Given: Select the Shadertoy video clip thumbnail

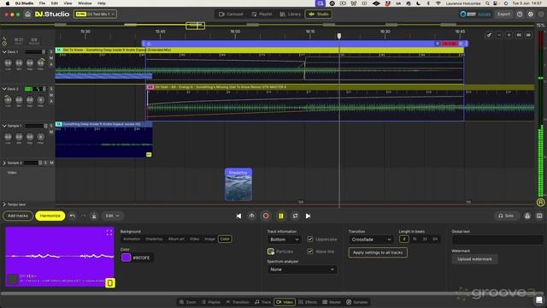Looking at the screenshot, I should pyautogui.click(x=238, y=185).
